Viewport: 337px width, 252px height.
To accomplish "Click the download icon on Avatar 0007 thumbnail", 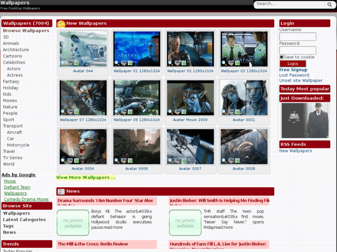I will pos(184,160).
